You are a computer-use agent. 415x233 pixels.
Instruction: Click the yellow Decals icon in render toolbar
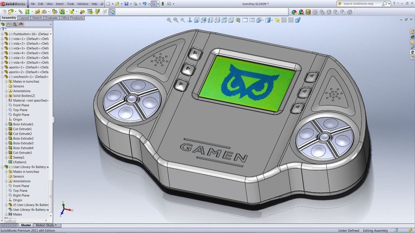(308, 12)
